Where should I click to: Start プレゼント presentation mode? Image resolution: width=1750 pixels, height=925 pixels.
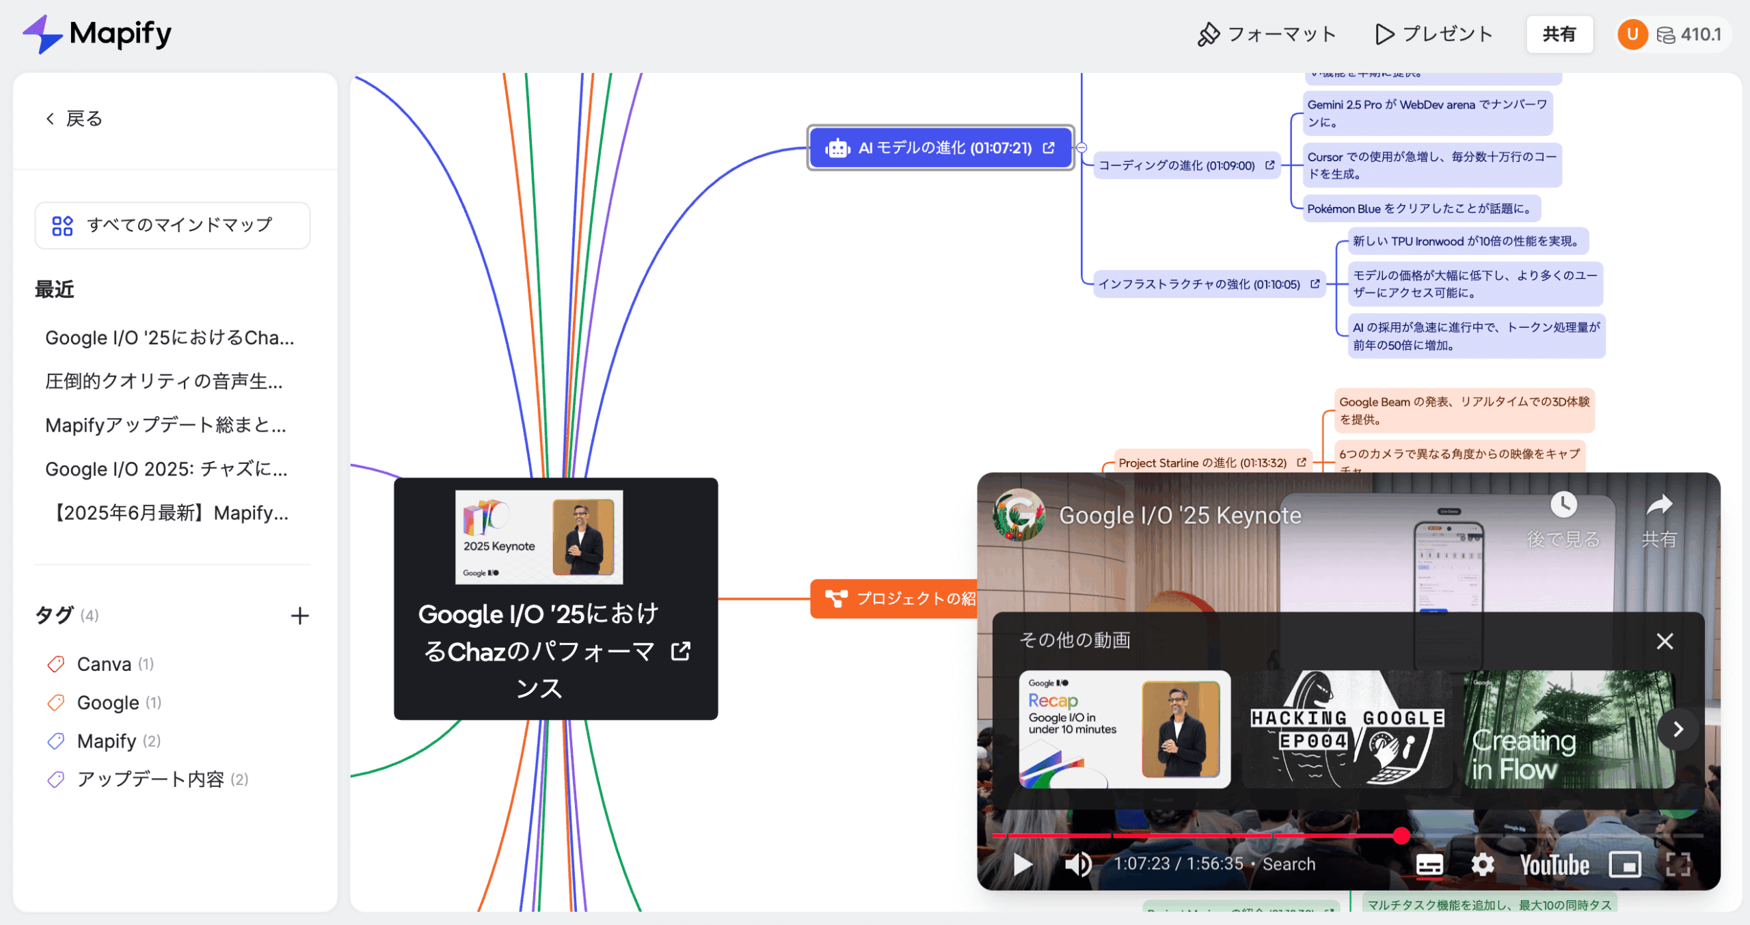[1433, 34]
